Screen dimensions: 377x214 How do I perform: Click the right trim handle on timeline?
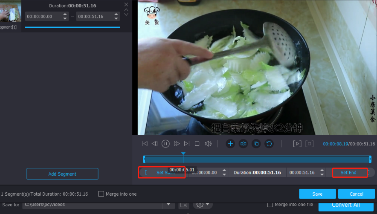[370, 159]
